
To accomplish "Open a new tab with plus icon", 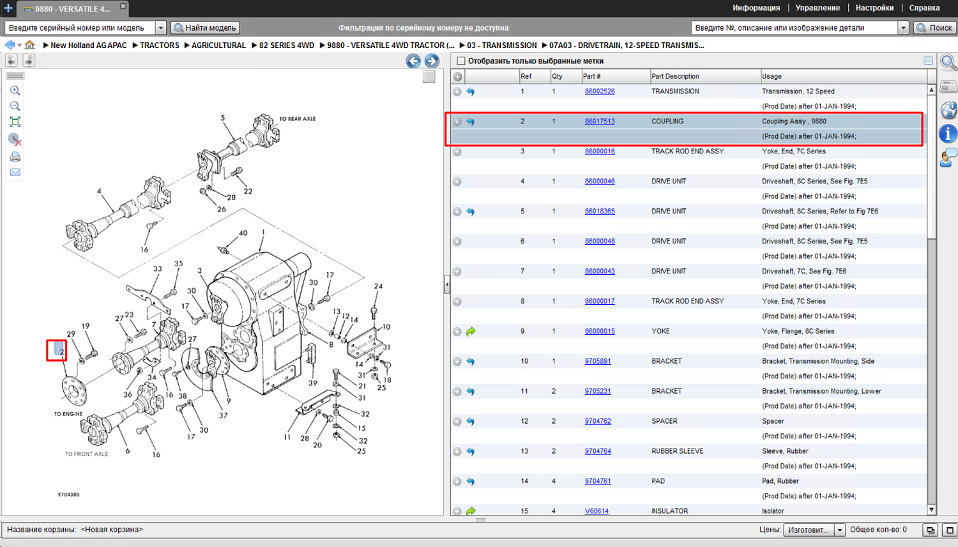I will pyautogui.click(x=8, y=8).
